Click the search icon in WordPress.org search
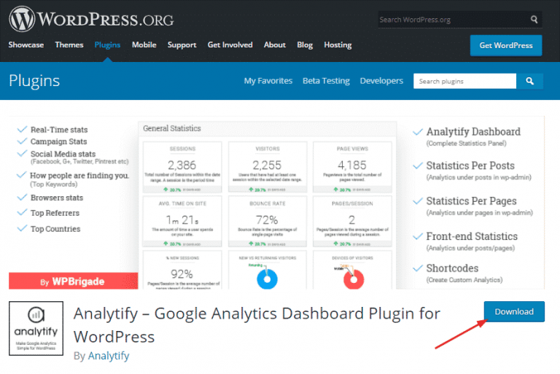Image resolution: width=560 pixels, height=374 pixels. (534, 19)
